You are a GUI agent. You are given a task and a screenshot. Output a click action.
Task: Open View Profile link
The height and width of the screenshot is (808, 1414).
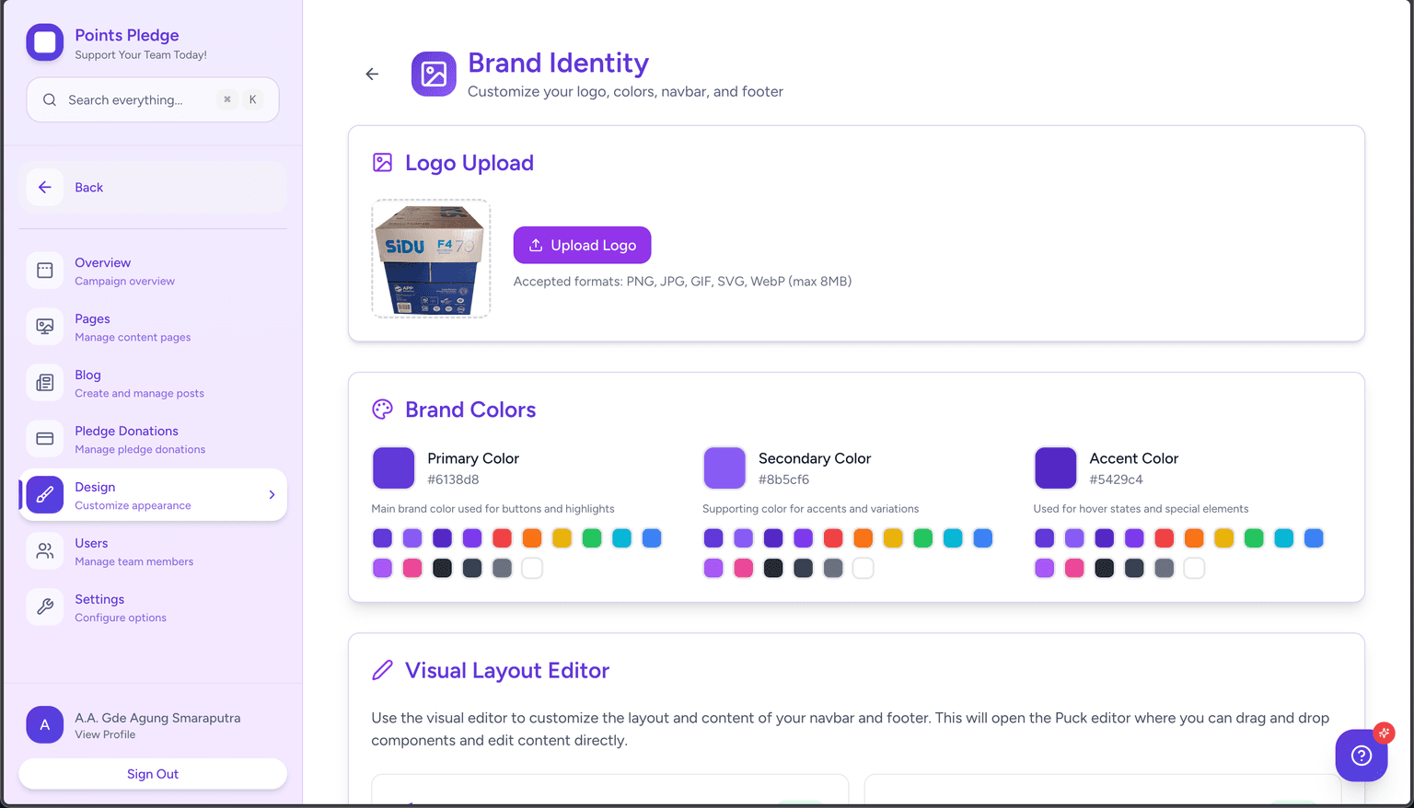tap(105, 734)
